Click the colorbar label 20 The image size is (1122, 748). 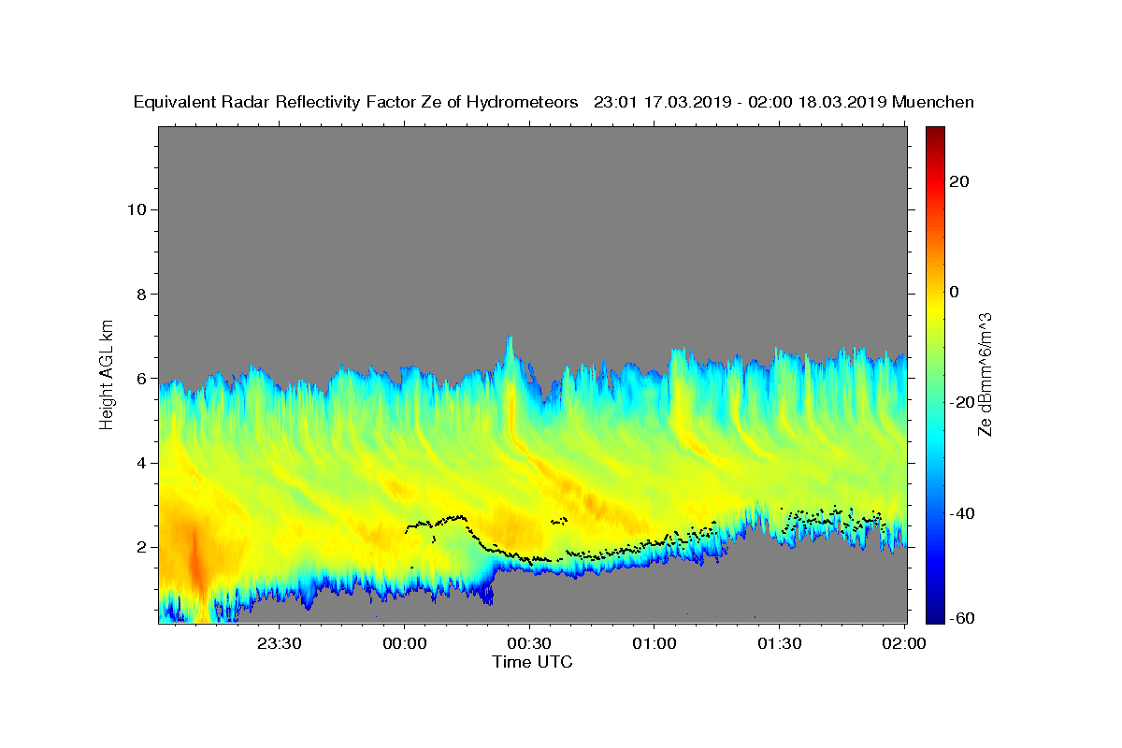tap(957, 181)
